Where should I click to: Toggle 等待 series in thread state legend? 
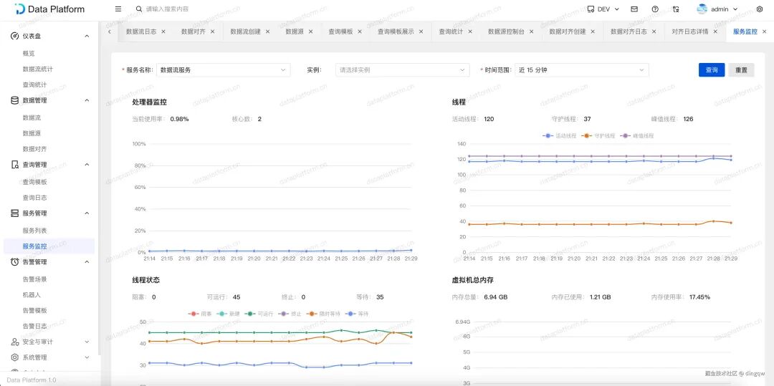point(358,314)
